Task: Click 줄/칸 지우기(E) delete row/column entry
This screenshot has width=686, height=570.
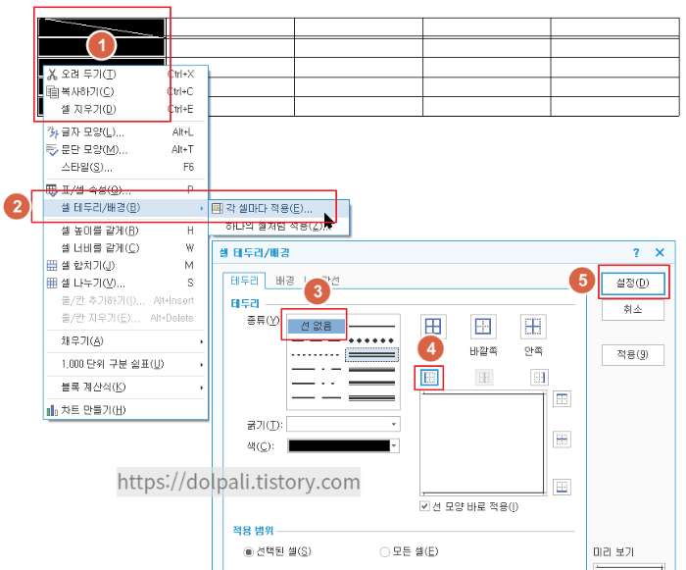Action: click(x=125, y=318)
